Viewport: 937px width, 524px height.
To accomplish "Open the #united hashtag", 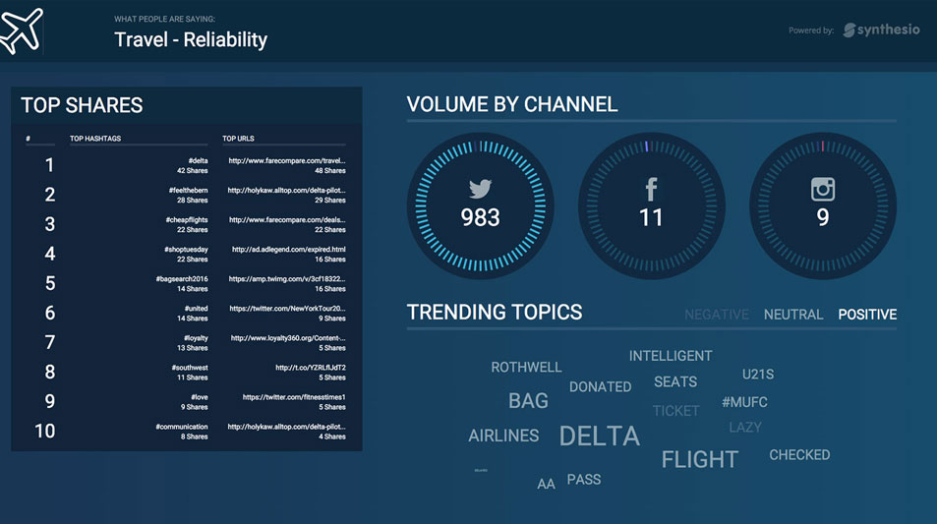I will [196, 309].
